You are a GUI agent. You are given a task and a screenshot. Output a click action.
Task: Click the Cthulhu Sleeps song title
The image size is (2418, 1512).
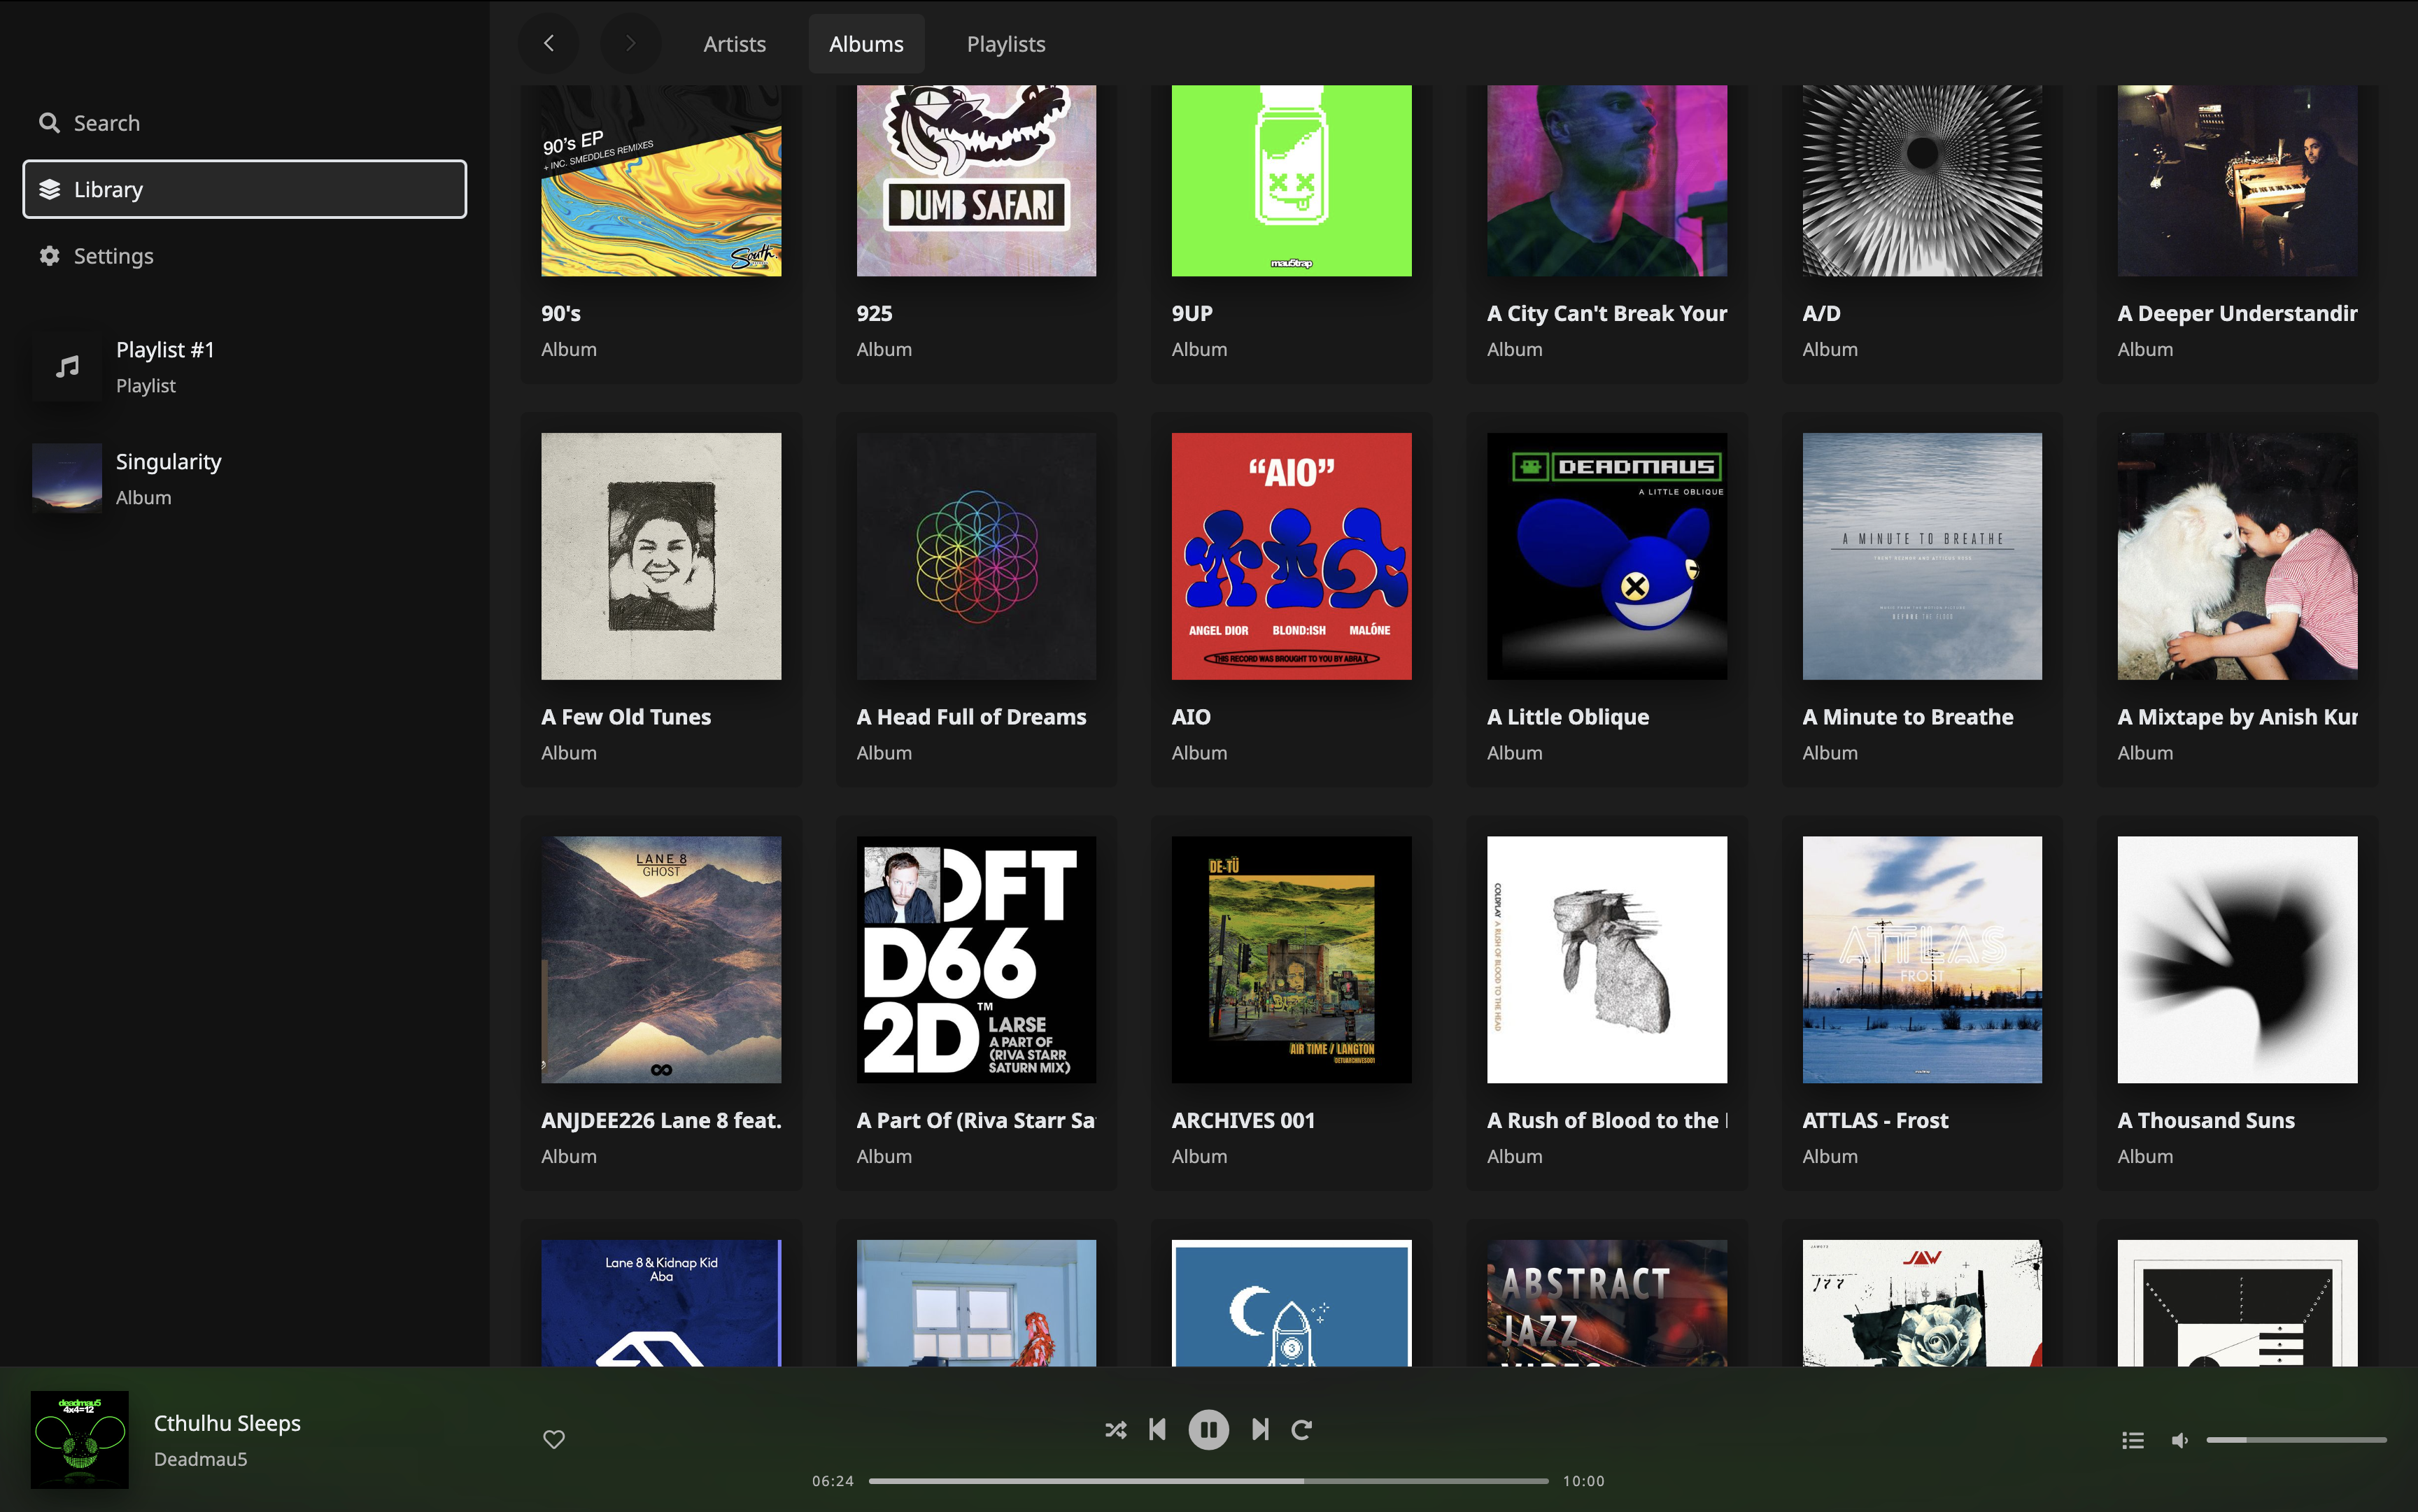[227, 1423]
